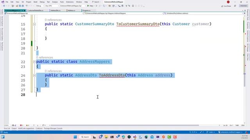Click the PREVIEW button

coord(243,6)
